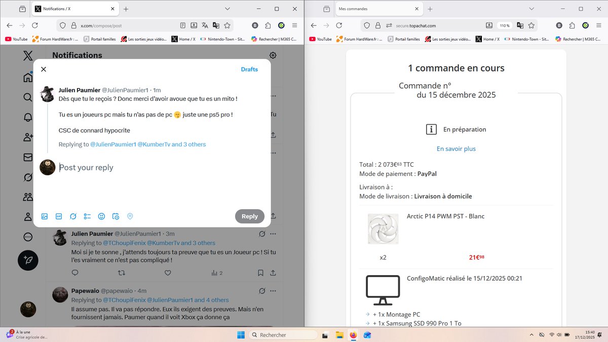Tag a location in the reply
Screen dimensions: 608x342
coord(130,216)
